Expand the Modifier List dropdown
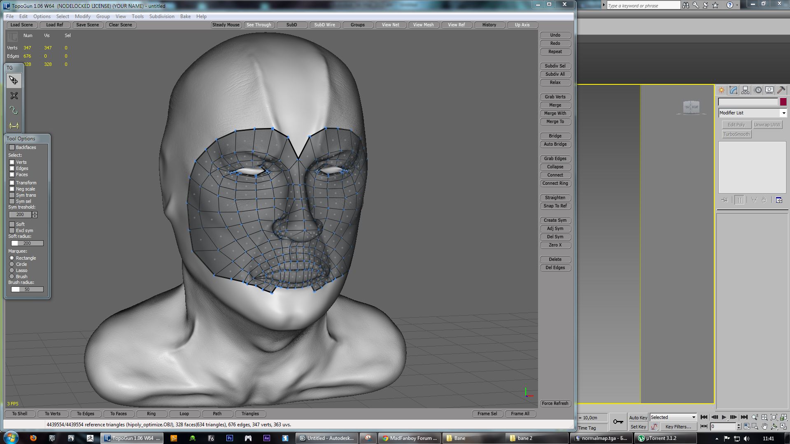 [x=783, y=113]
